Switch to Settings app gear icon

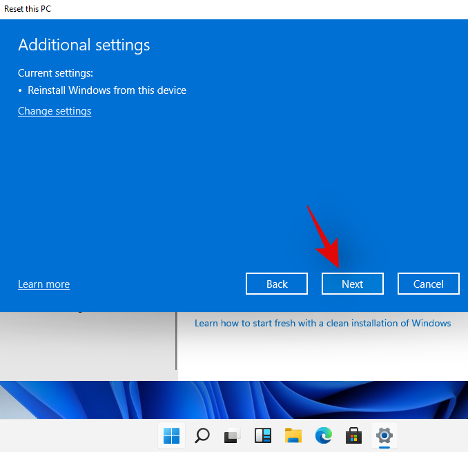pos(384,435)
